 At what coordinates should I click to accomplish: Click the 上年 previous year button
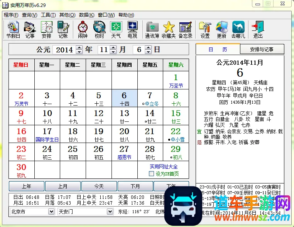[x=26, y=186]
